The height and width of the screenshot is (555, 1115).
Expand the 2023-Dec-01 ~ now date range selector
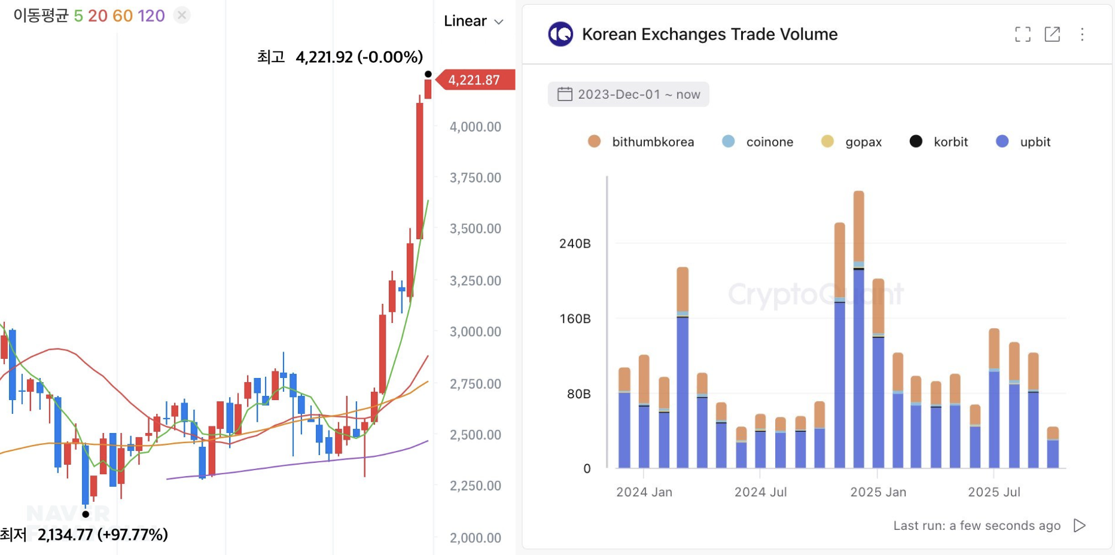pos(628,94)
